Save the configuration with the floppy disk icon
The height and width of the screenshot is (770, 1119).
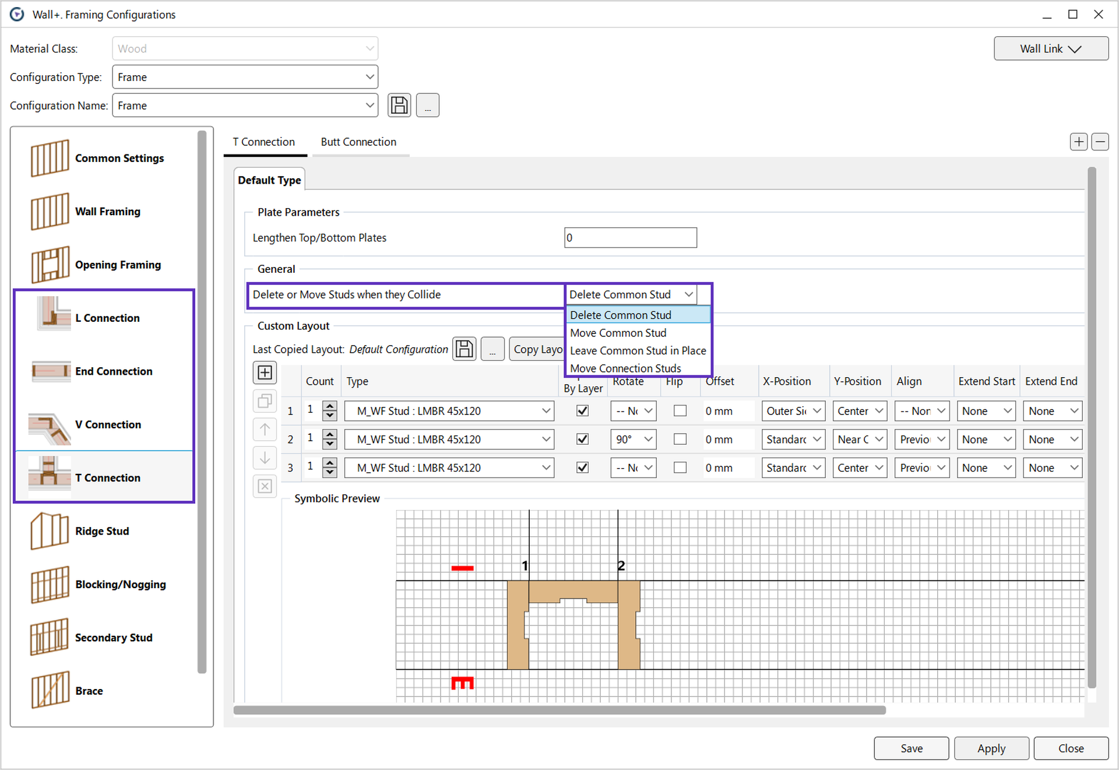click(399, 105)
